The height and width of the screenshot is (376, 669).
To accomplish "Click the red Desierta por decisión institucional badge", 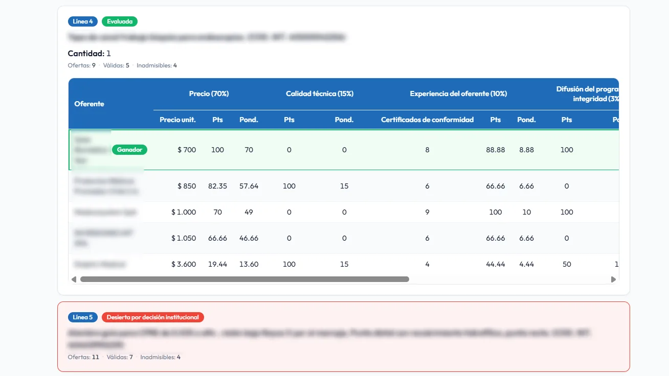I will (153, 317).
